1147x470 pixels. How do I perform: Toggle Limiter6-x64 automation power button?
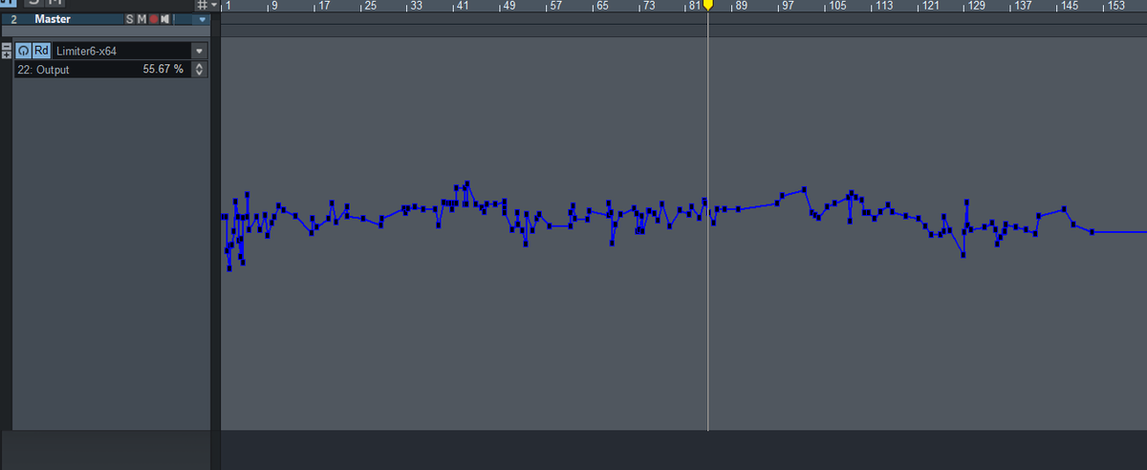(23, 51)
